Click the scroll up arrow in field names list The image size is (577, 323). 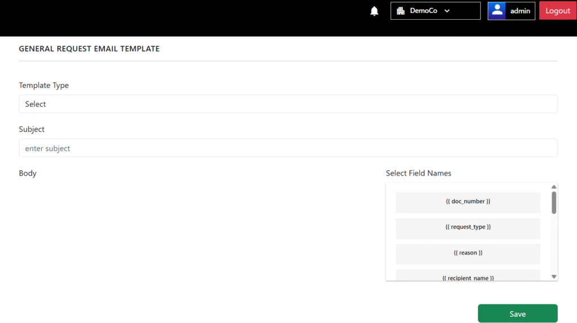[554, 187]
